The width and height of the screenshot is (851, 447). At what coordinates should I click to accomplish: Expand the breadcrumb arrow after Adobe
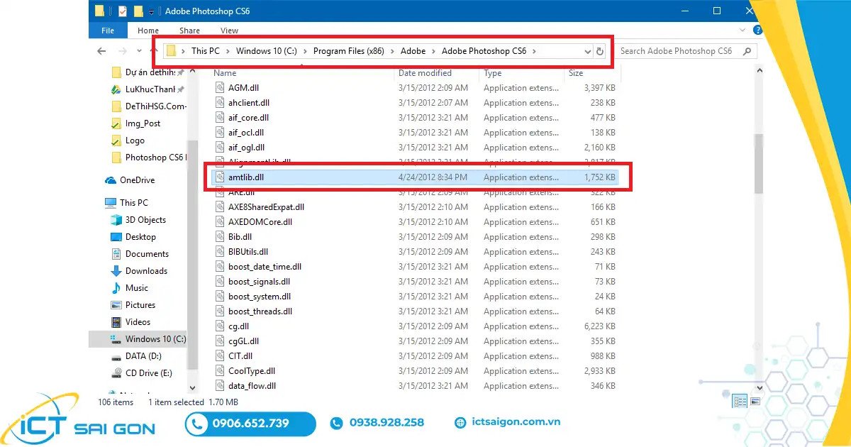pyautogui.click(x=434, y=50)
